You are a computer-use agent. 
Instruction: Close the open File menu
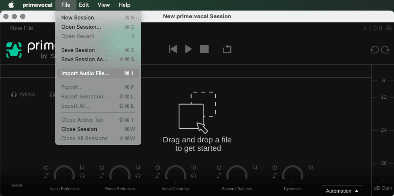65,5
